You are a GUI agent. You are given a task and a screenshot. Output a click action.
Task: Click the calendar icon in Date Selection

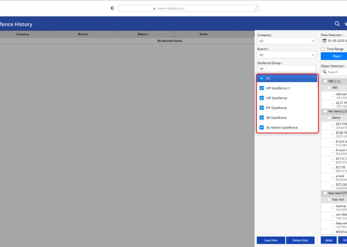click(324, 41)
